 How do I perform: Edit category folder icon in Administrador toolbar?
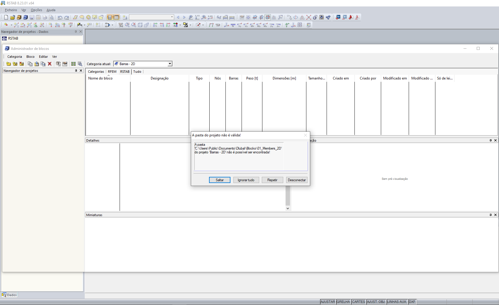coord(15,64)
